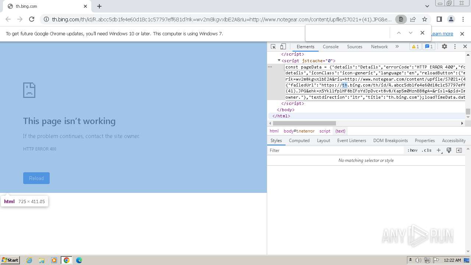Open Internet Explorer from taskbar
This screenshot has height=265, width=471.
[29, 260]
